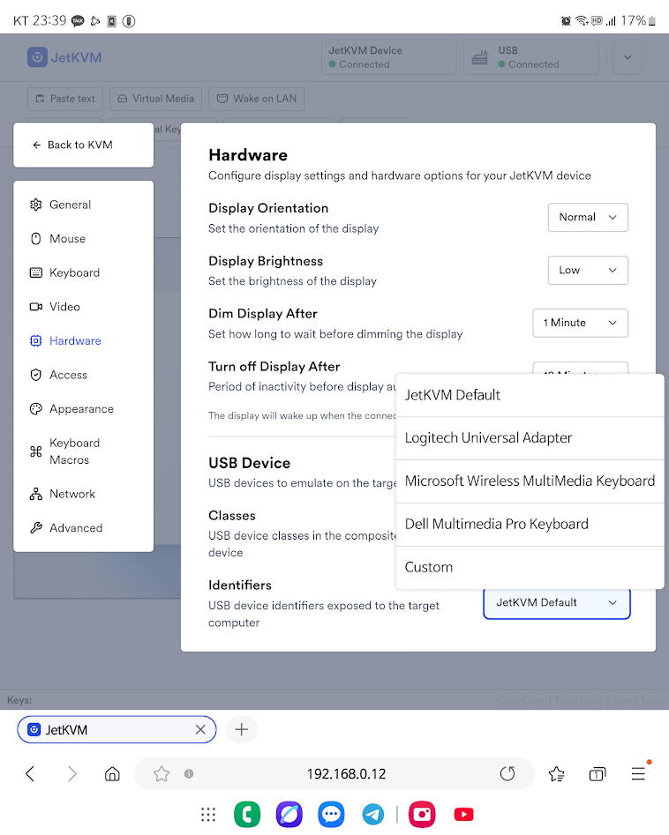Click the Paste text button
Viewport: 669px width, 835px height.
[x=65, y=99]
